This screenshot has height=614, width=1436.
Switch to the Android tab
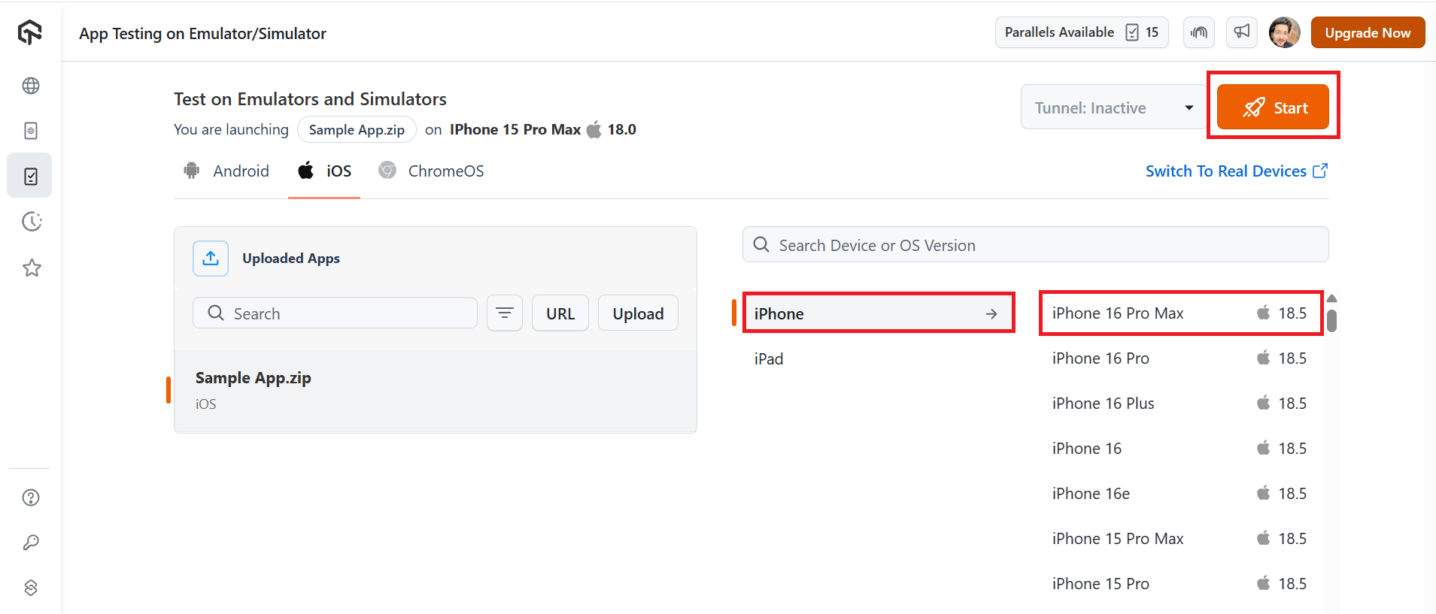click(x=226, y=171)
